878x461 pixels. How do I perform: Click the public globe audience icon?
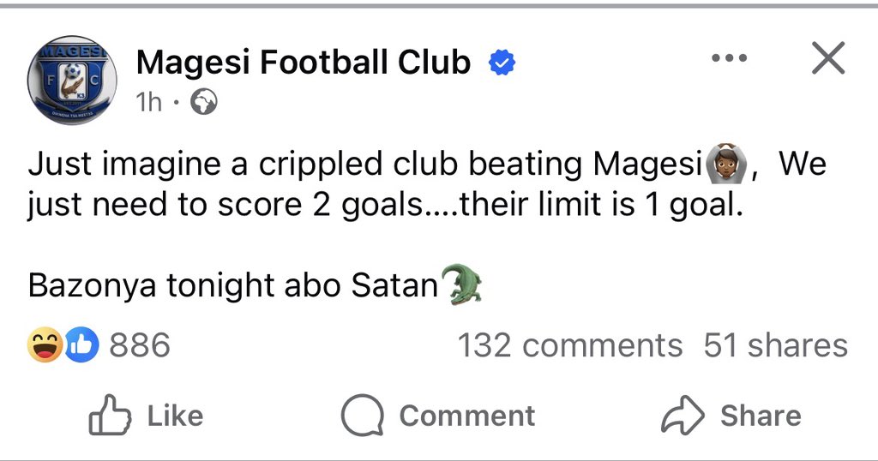pyautogui.click(x=204, y=103)
